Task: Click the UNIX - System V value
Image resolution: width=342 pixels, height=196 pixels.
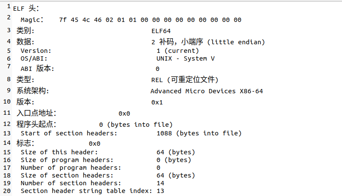Action: pos(185,58)
